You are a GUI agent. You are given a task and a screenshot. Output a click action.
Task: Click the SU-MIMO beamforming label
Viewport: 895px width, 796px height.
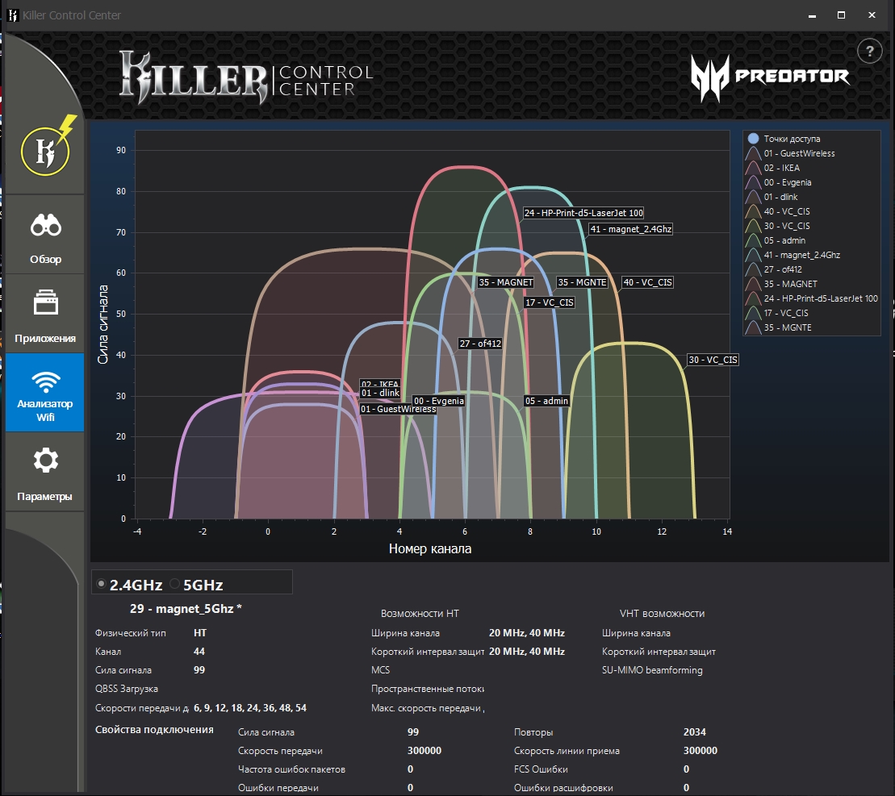[x=652, y=670]
